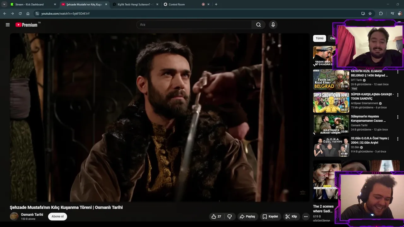
Task: Select the Şehzade Mustafa'nın Kılıç YouTube tab
Action: coord(84,4)
